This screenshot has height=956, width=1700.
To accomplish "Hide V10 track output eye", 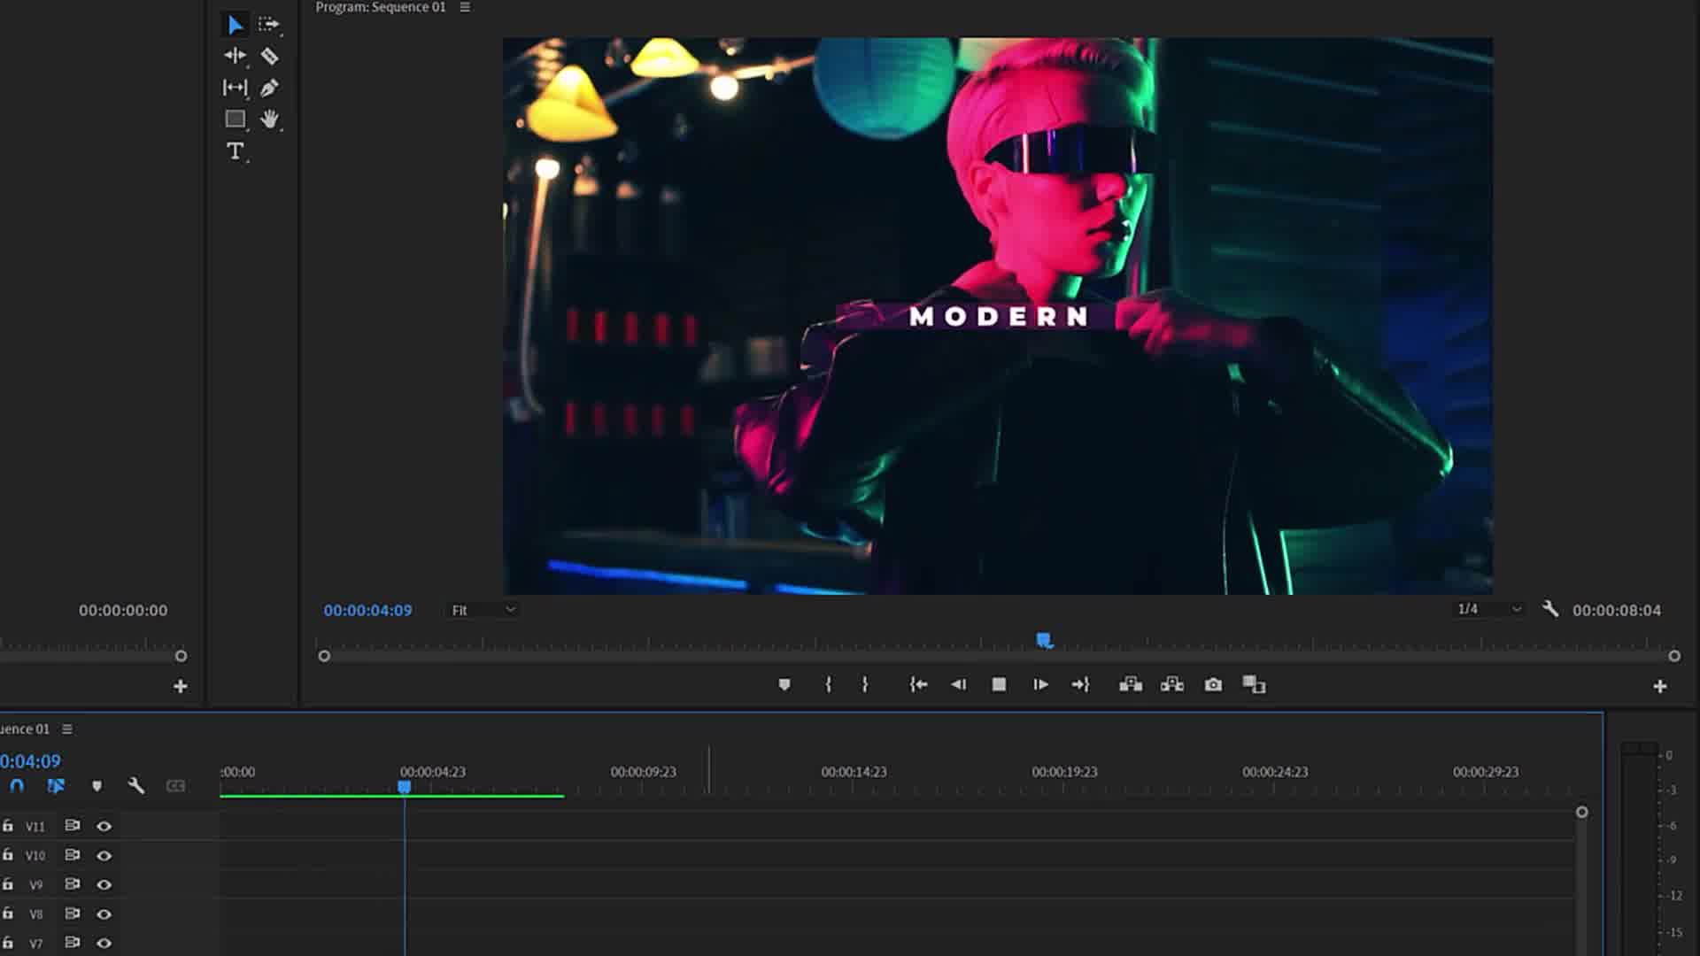I will tap(104, 855).
